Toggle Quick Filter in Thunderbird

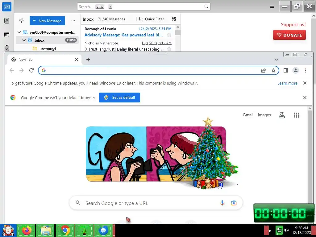coord(151,19)
